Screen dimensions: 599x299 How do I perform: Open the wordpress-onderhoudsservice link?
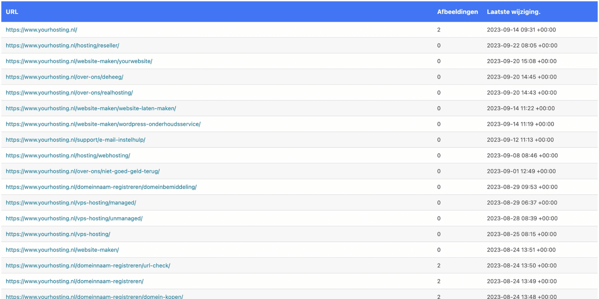tap(103, 124)
